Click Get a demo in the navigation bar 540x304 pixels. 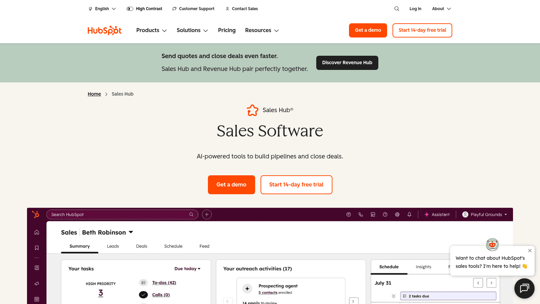click(x=368, y=30)
